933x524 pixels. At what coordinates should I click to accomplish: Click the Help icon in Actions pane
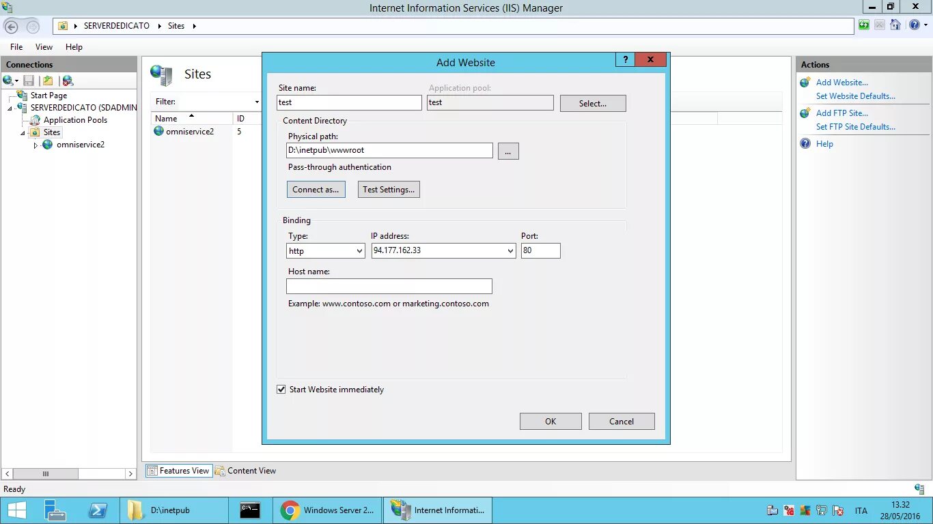click(806, 144)
